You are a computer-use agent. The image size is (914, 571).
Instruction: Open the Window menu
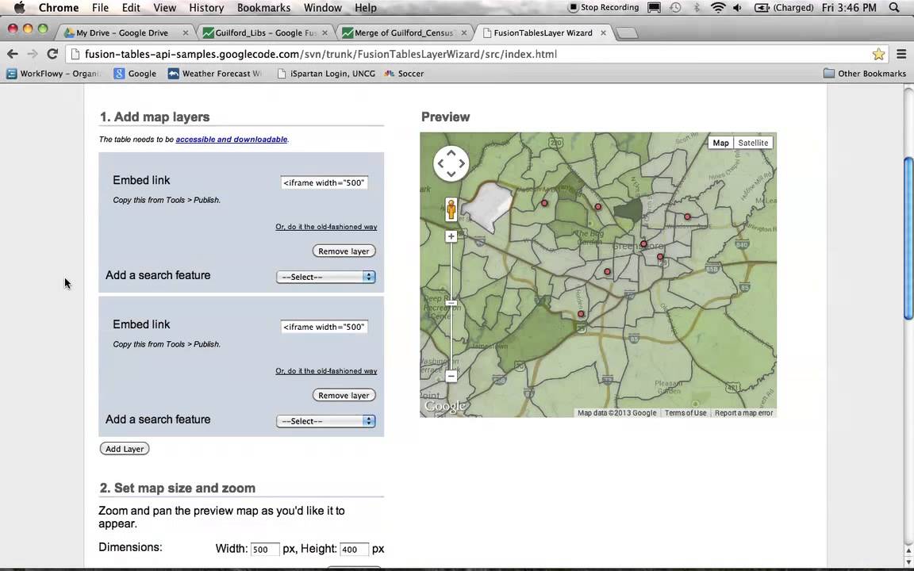click(x=322, y=8)
